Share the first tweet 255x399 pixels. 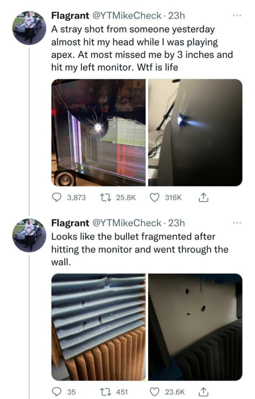point(203,198)
